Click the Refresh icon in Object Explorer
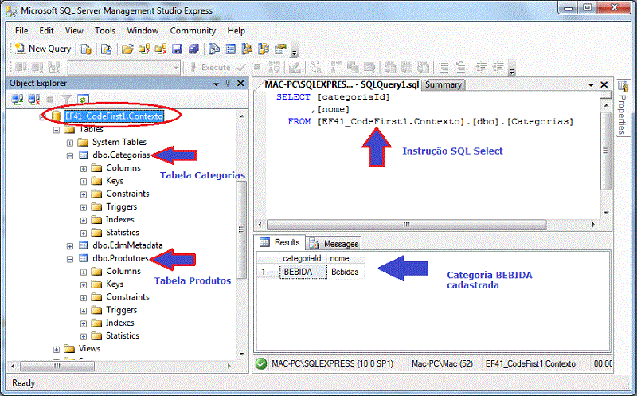Screen dimensions: 637x396 83,100
